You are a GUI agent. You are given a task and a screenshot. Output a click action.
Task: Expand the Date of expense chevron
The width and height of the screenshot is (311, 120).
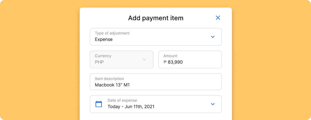pyautogui.click(x=213, y=104)
